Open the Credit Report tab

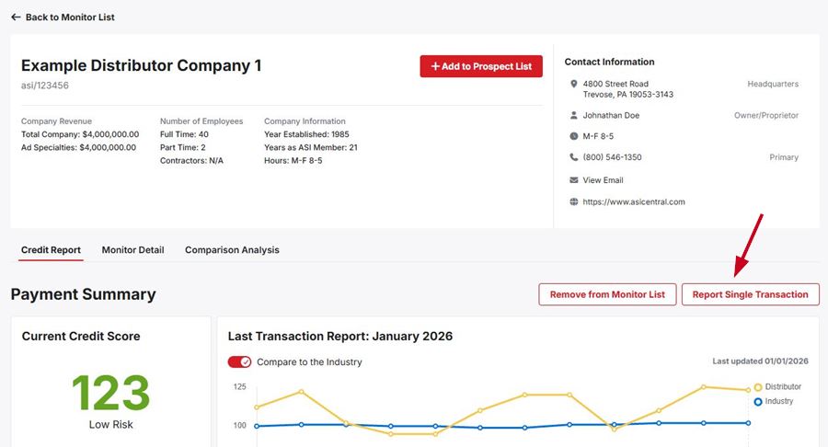point(51,250)
